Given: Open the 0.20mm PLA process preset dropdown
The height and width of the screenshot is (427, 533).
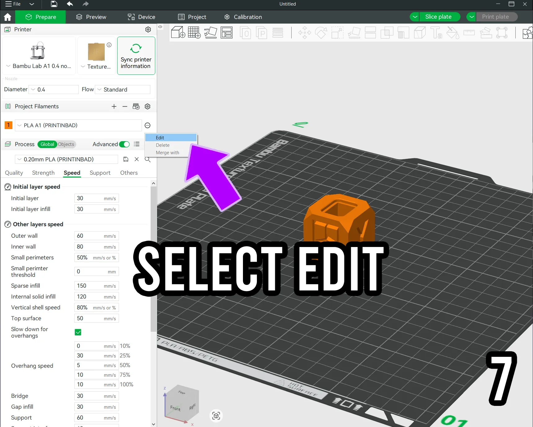Looking at the screenshot, I should [66, 159].
